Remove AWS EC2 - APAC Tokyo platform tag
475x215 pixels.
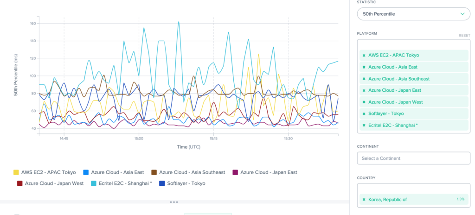point(364,55)
